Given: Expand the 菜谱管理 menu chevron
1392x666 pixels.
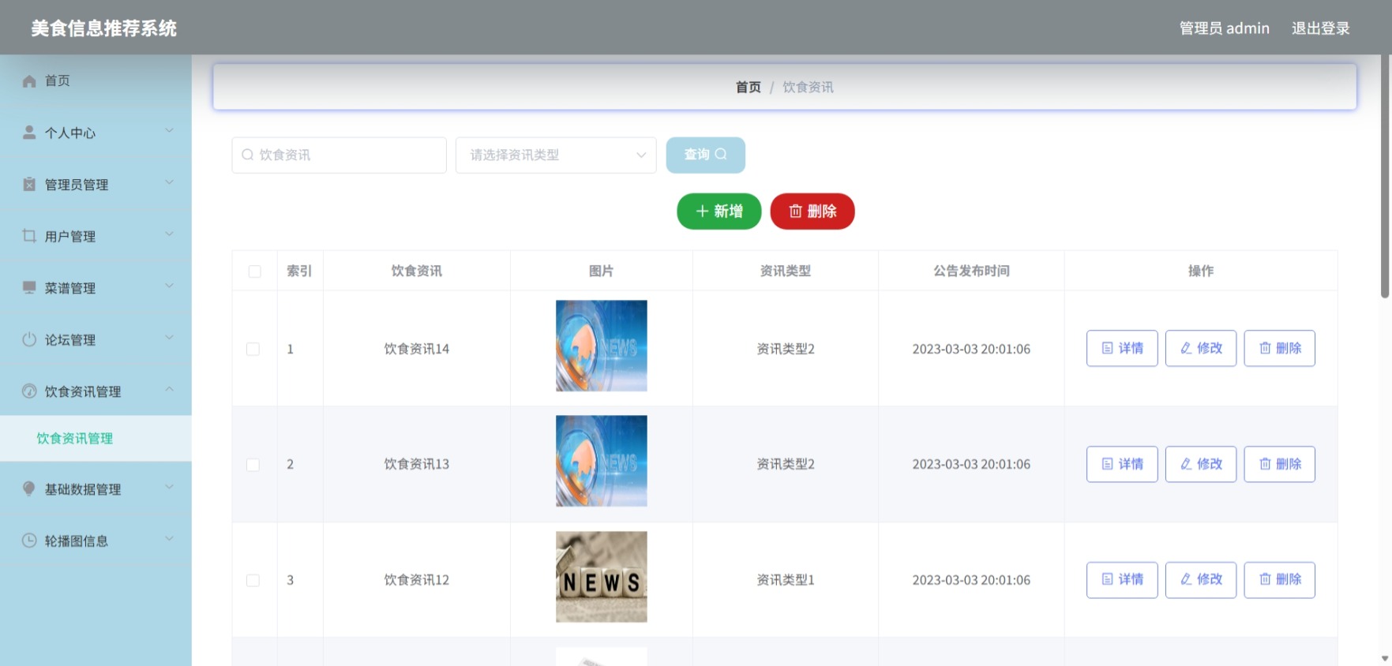Looking at the screenshot, I should (169, 286).
